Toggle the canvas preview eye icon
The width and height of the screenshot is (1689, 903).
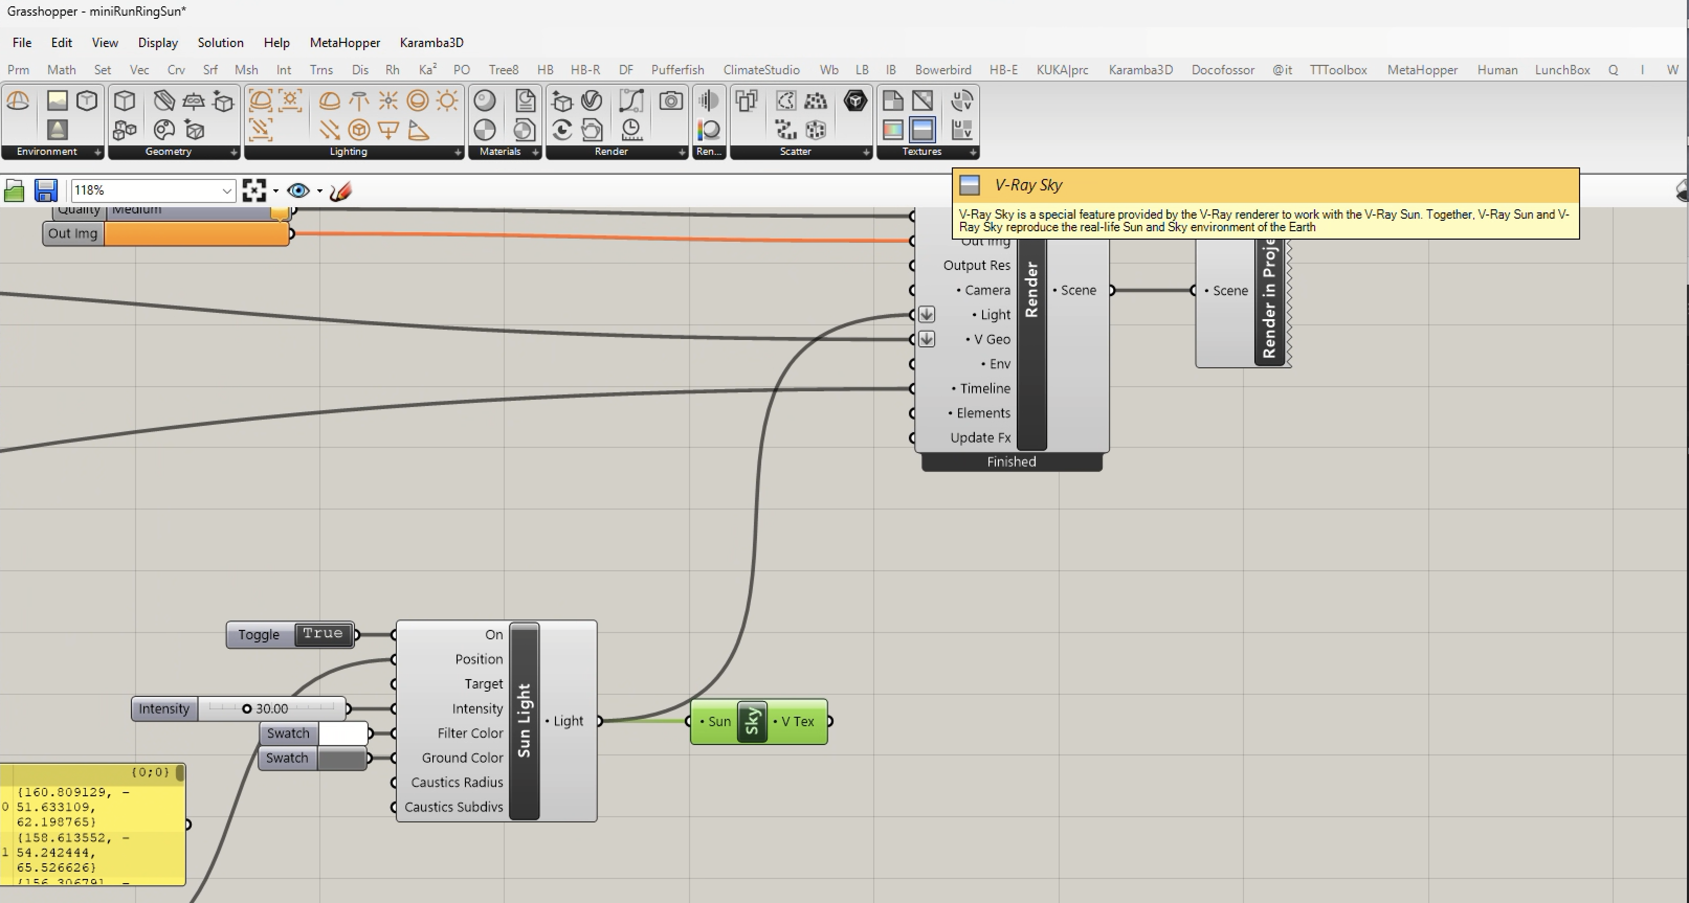pyautogui.click(x=298, y=190)
